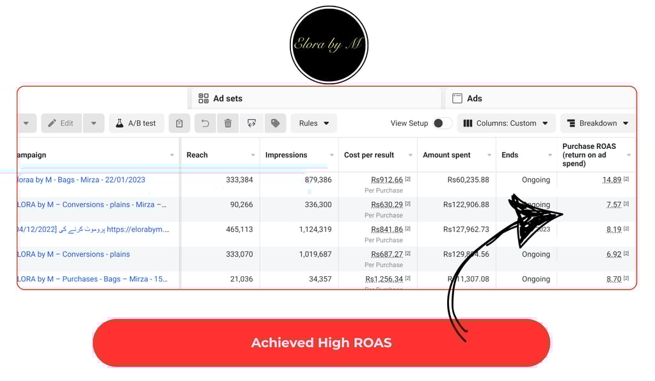
Task: Open the Bags - Mirza - 22/01/2023 campaign
Action: click(x=81, y=180)
